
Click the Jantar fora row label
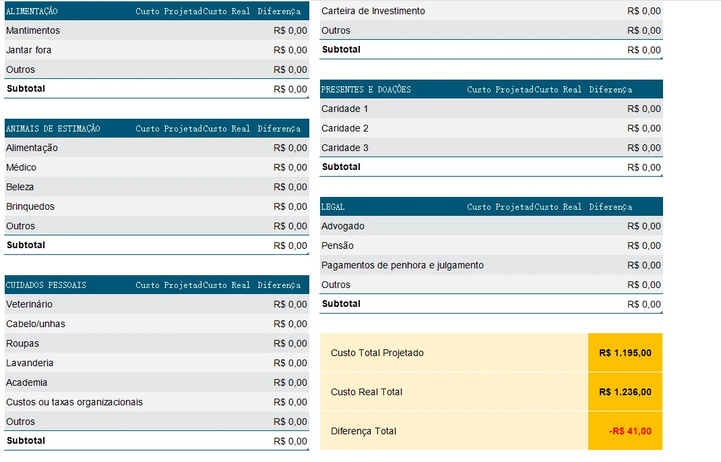(x=29, y=50)
